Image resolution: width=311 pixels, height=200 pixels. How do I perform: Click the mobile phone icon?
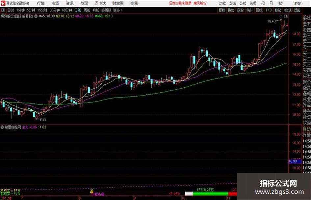[x=271, y=3]
